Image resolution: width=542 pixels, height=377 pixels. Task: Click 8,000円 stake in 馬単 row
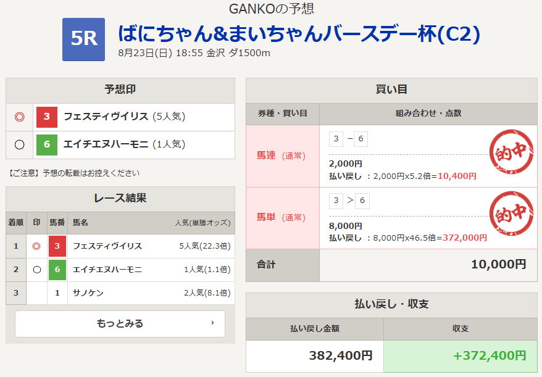pyautogui.click(x=346, y=226)
